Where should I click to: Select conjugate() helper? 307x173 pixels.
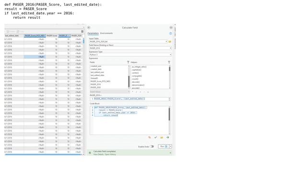[x=137, y=76]
